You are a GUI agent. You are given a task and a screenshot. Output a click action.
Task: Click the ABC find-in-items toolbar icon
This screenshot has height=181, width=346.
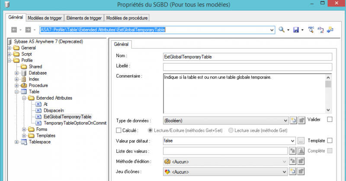[x=311, y=29]
